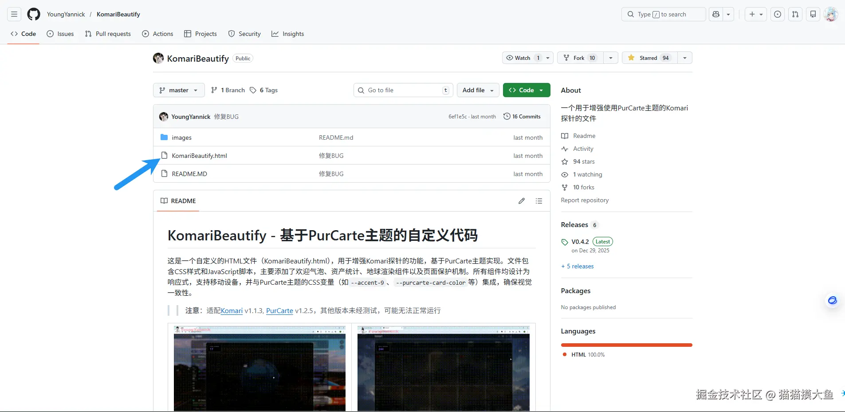
Task: Show the README outline list icon
Action: pyautogui.click(x=539, y=201)
